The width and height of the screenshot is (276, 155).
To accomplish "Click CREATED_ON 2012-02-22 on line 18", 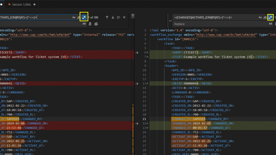I will pos(203,105).
